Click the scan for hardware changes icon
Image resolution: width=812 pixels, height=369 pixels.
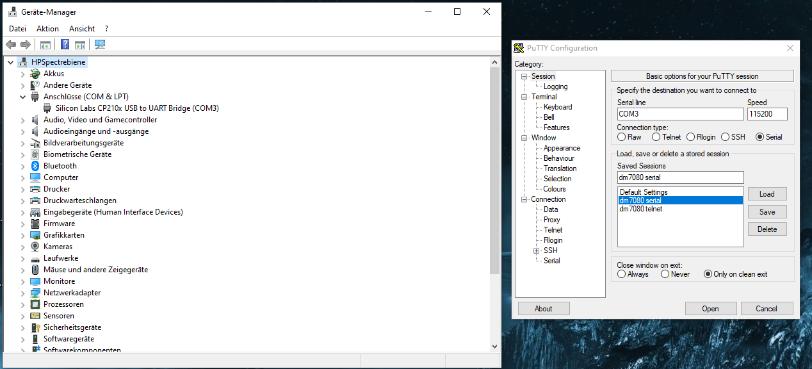click(x=99, y=45)
